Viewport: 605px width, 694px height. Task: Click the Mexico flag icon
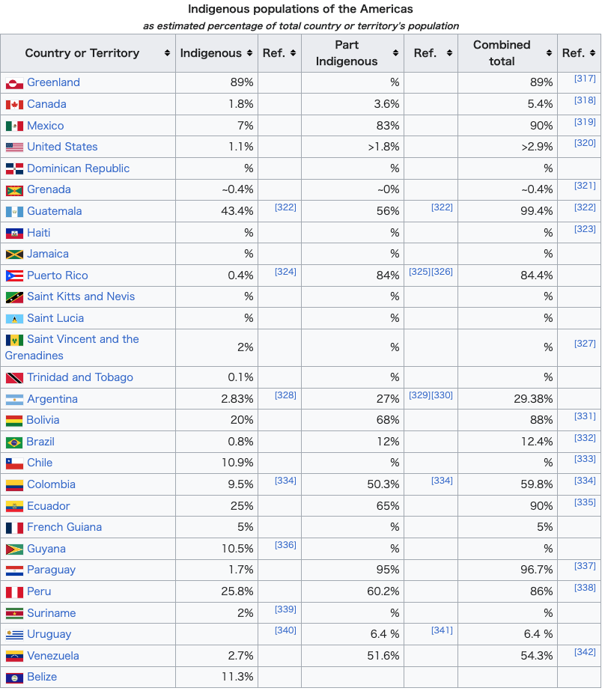[14, 126]
